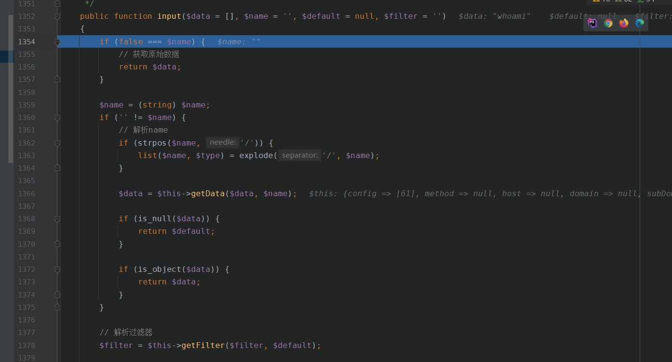Click line number 1359 in the gutter
The height and width of the screenshot is (362, 672).
click(27, 105)
